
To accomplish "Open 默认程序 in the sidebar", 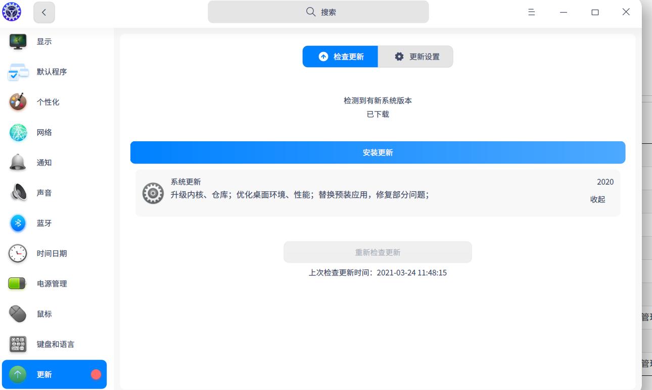I will point(55,72).
